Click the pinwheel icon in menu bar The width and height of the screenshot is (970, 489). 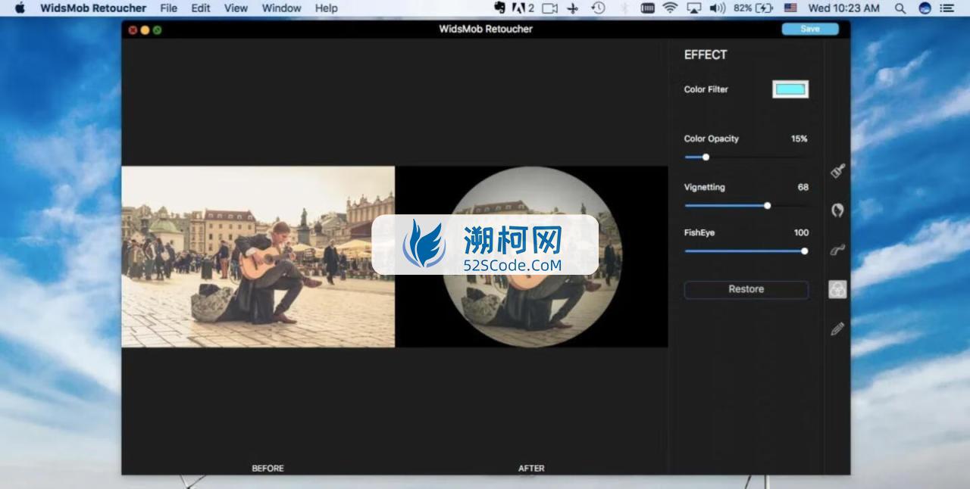pos(573,8)
